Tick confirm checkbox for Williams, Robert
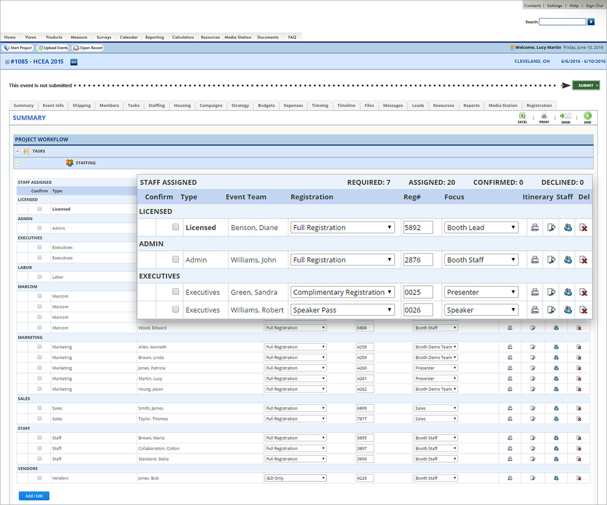 pyautogui.click(x=175, y=309)
